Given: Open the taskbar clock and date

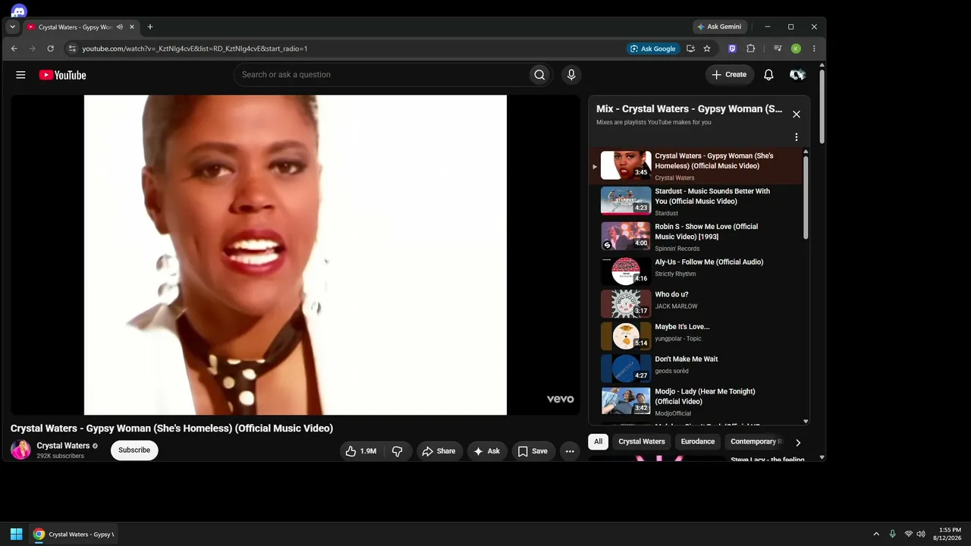Looking at the screenshot, I should point(947,534).
